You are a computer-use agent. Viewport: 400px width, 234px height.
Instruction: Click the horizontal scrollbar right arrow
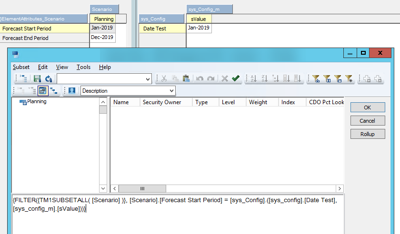(x=340, y=189)
